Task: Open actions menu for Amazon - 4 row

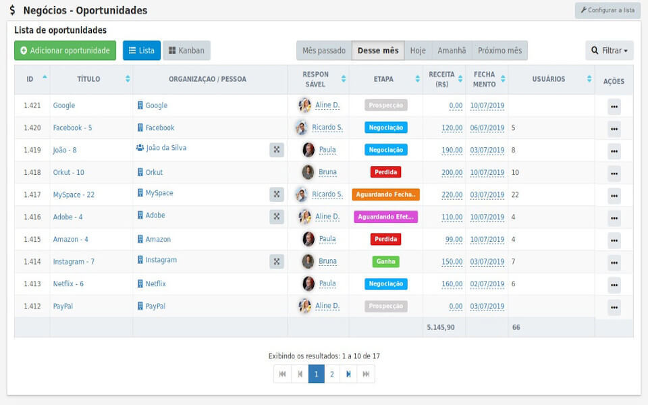Action: click(614, 240)
